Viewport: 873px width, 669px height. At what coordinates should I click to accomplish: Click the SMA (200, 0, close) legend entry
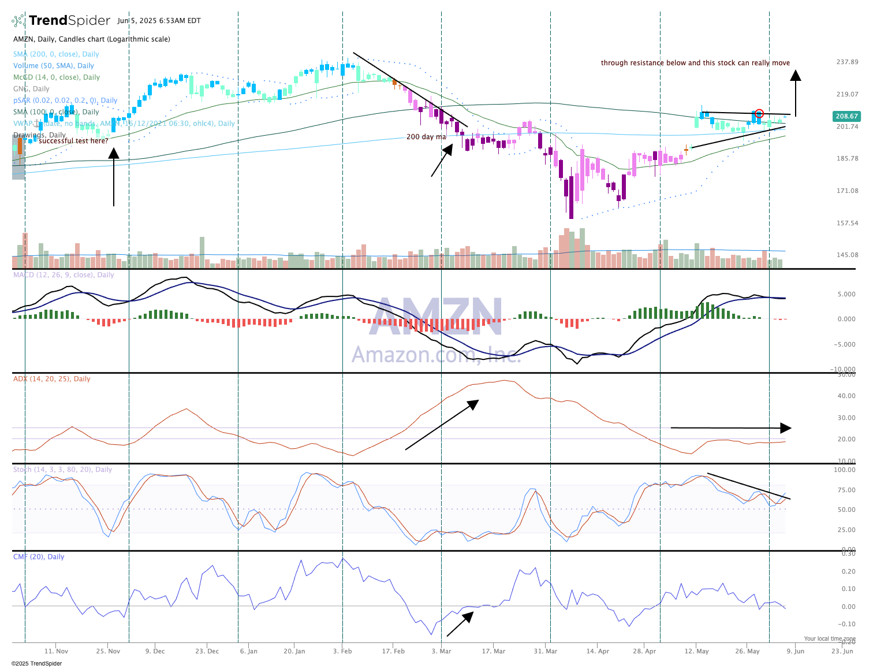click(x=56, y=54)
